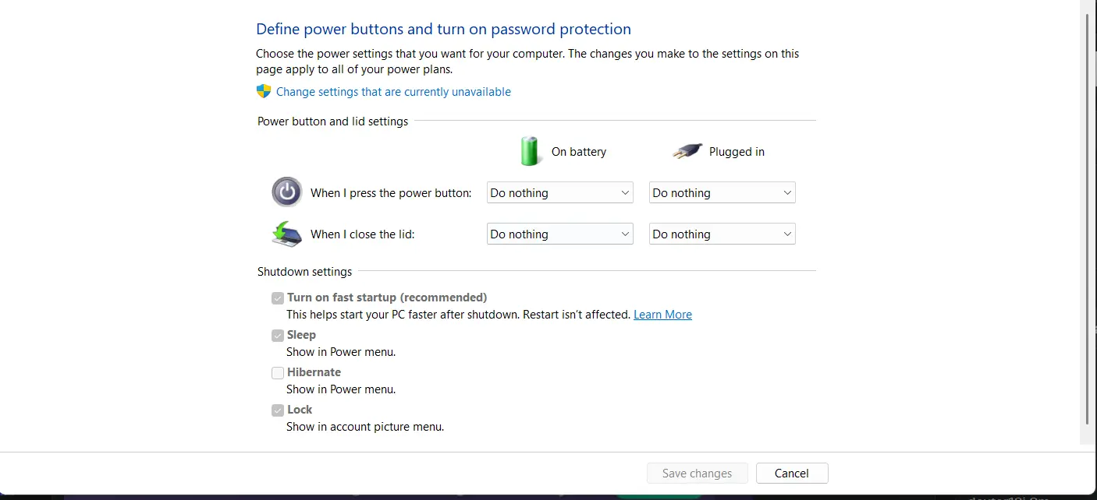This screenshot has width=1097, height=500.
Task: Click Change settings that are currently unavailable
Action: (x=393, y=91)
